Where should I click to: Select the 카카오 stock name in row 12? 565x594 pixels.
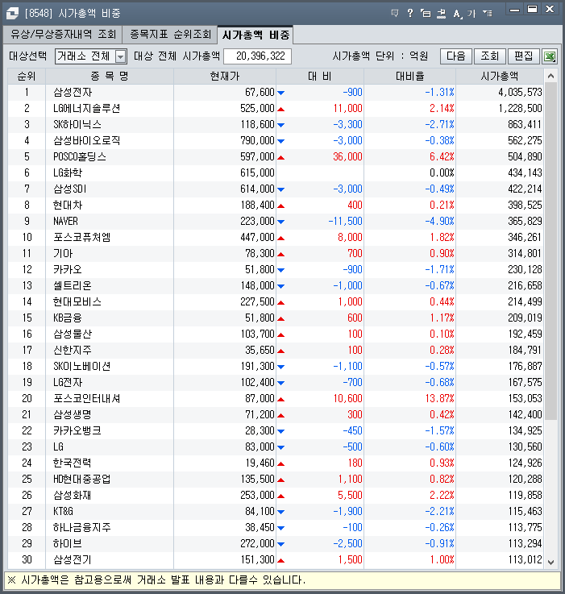68,270
